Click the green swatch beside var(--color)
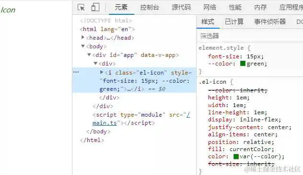 tap(236, 156)
